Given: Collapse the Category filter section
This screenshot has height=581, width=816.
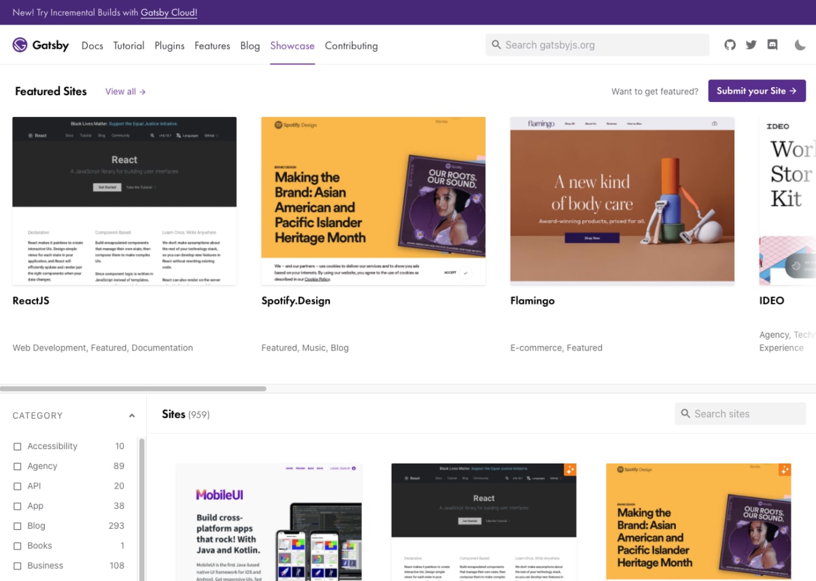Looking at the screenshot, I should click(x=132, y=416).
